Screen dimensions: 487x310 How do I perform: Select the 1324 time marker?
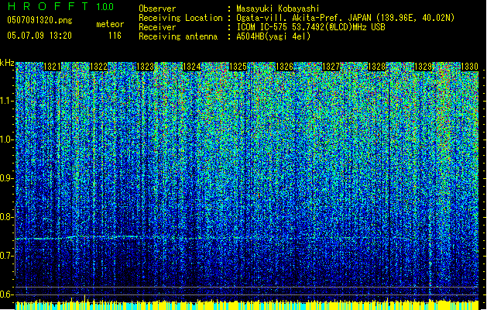click(192, 67)
